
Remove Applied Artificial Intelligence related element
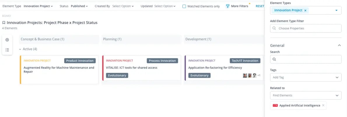tap(323, 105)
